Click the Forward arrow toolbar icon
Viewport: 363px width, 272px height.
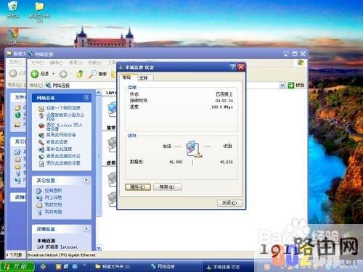63,74
